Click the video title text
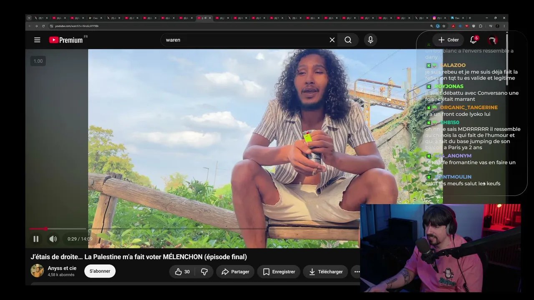Image resolution: width=534 pixels, height=300 pixels. (139, 257)
